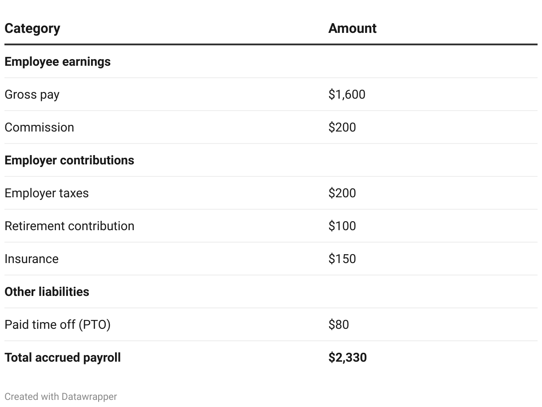Click the Amount column header
The height and width of the screenshot is (407, 542).
pyautogui.click(x=352, y=28)
